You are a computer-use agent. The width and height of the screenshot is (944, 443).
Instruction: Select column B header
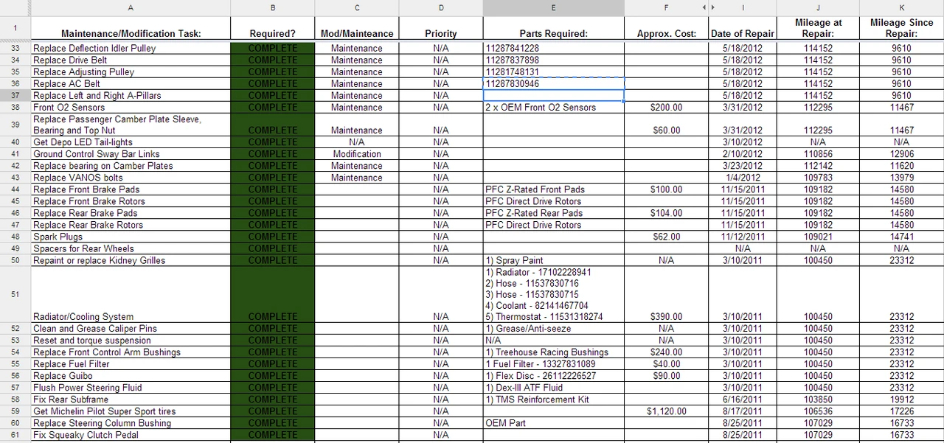coord(273,7)
